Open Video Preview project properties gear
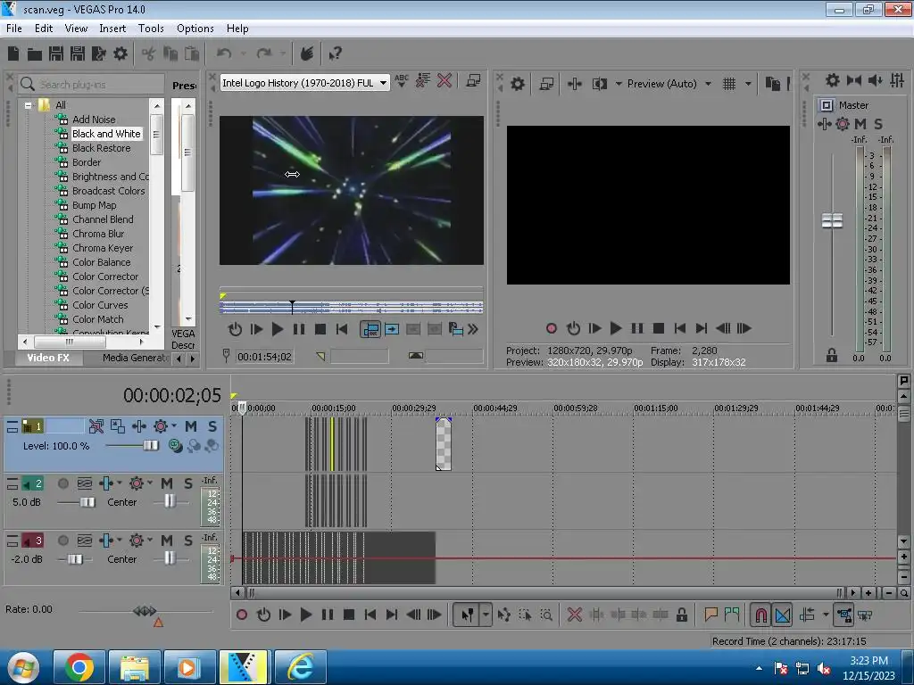 517,84
